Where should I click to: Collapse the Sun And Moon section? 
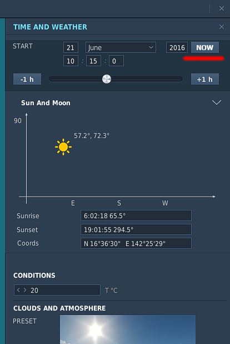[x=217, y=102]
